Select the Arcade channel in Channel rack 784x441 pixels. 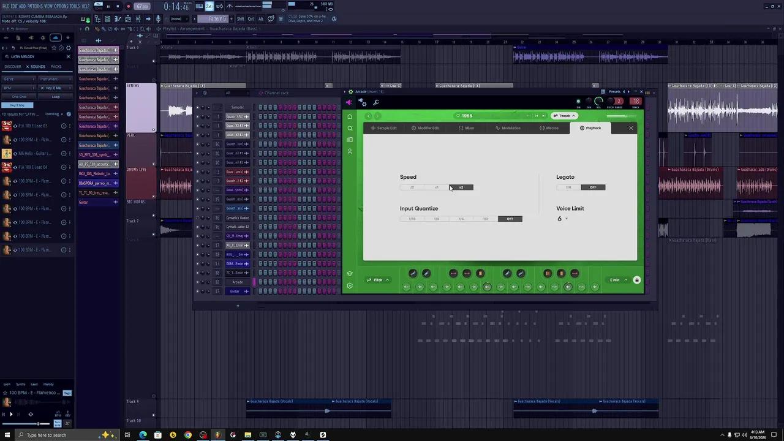pyautogui.click(x=237, y=282)
